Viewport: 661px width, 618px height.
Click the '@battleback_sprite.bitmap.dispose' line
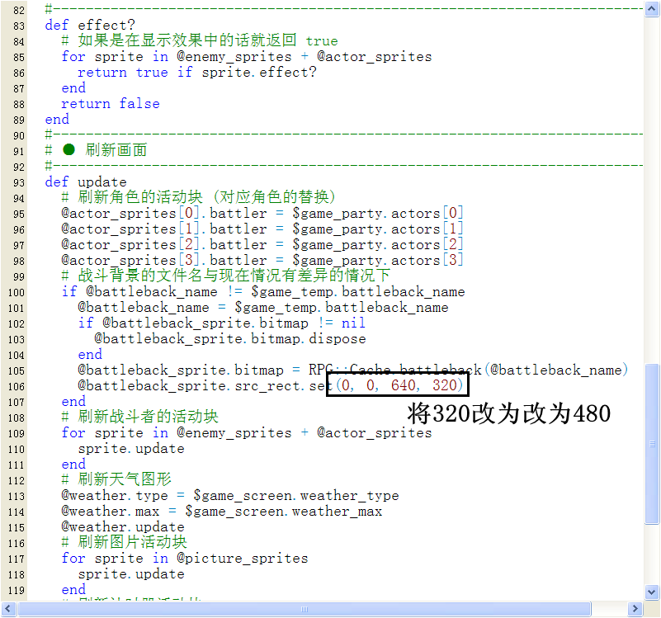(229, 339)
